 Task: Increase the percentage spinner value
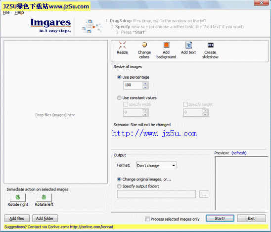(145, 84)
